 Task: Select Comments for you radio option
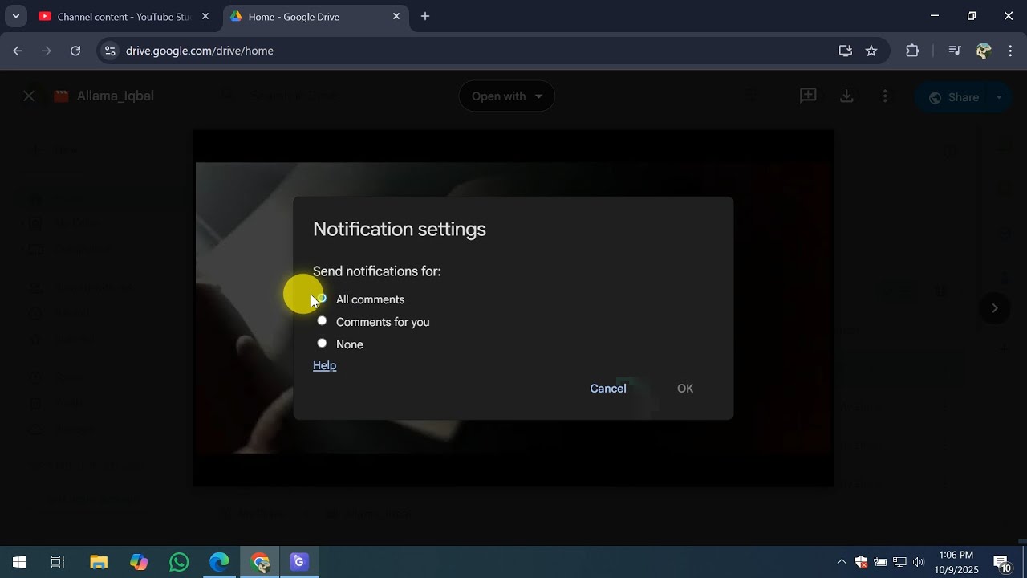[x=322, y=321]
